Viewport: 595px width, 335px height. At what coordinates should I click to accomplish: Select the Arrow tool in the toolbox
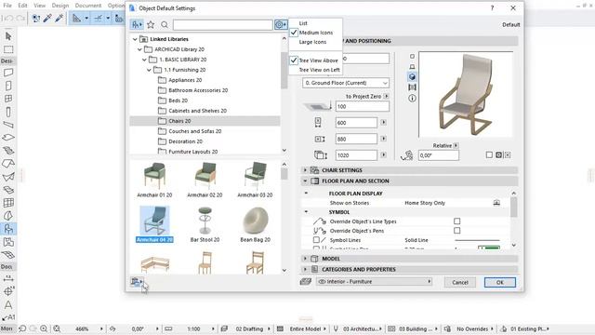click(x=8, y=36)
